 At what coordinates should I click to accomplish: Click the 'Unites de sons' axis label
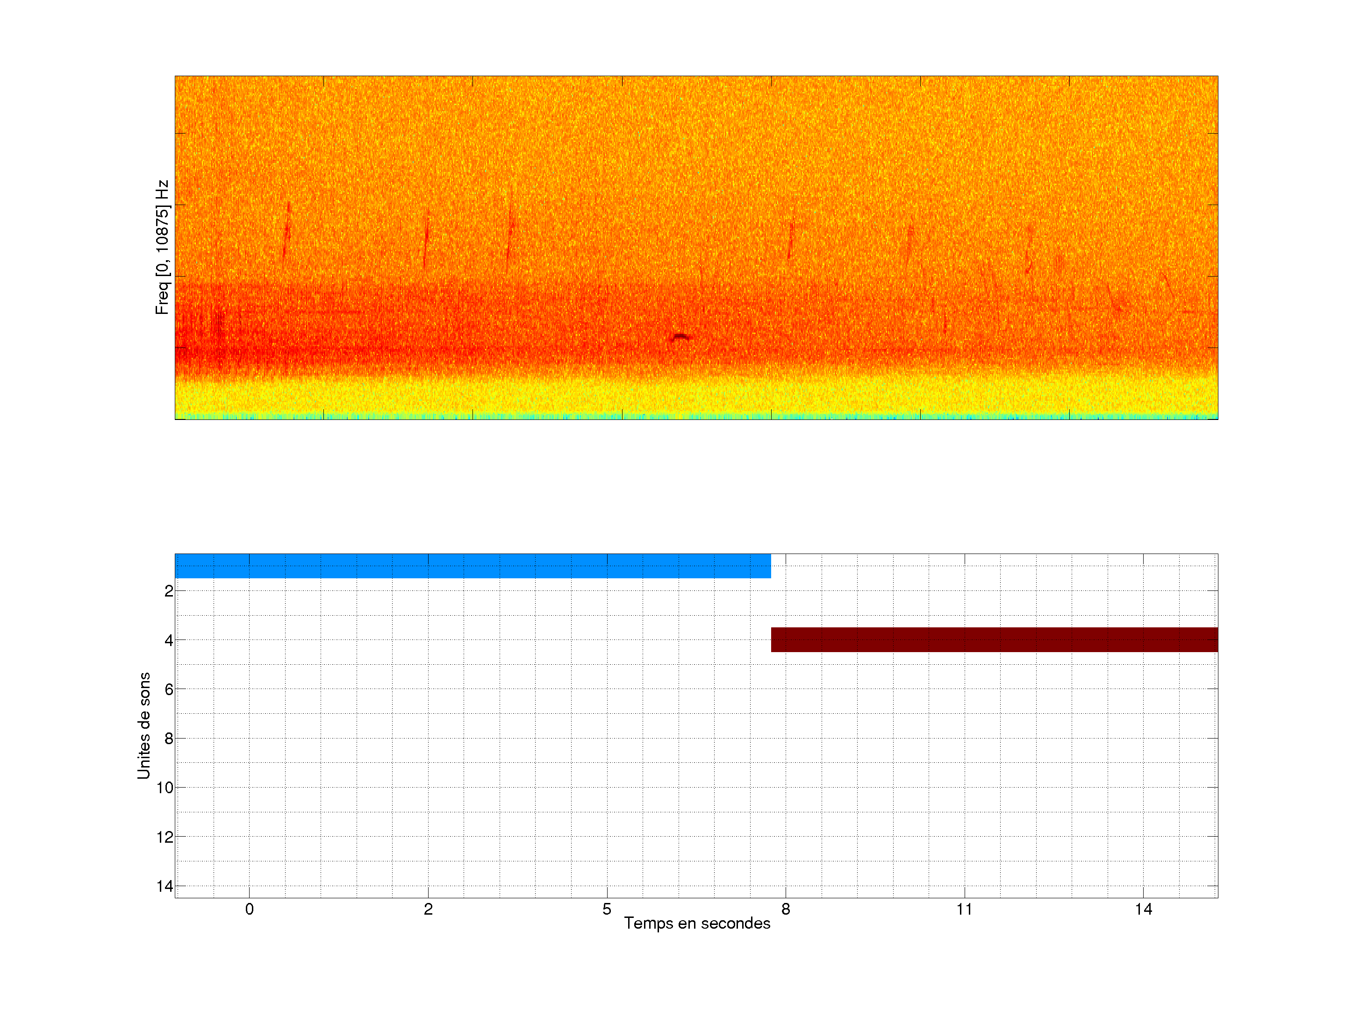tap(143, 725)
